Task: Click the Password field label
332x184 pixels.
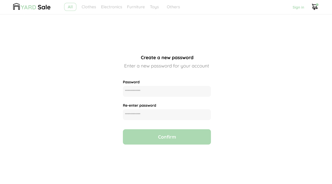Action: tap(131, 82)
